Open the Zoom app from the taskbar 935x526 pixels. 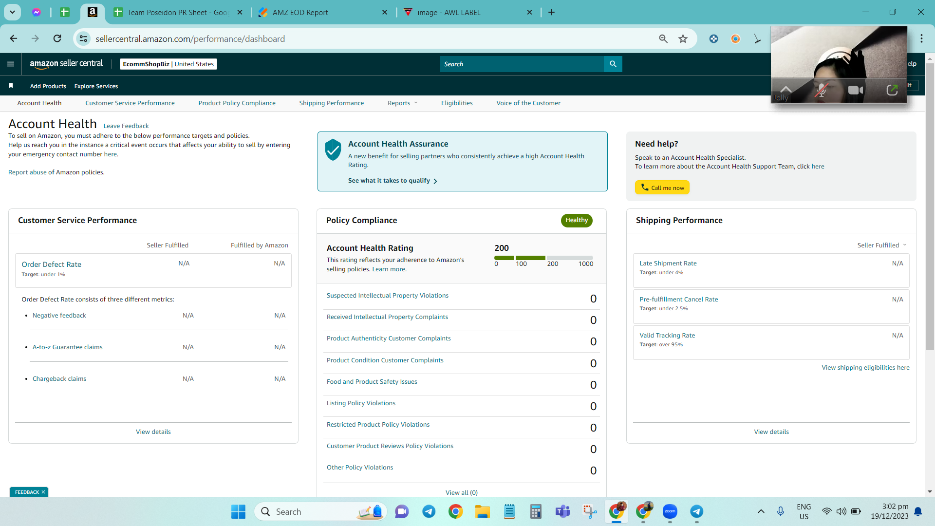pos(670,511)
